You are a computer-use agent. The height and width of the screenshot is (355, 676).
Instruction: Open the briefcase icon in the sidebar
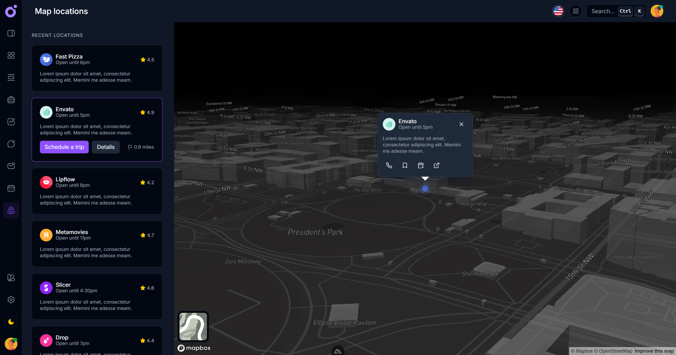(11, 99)
